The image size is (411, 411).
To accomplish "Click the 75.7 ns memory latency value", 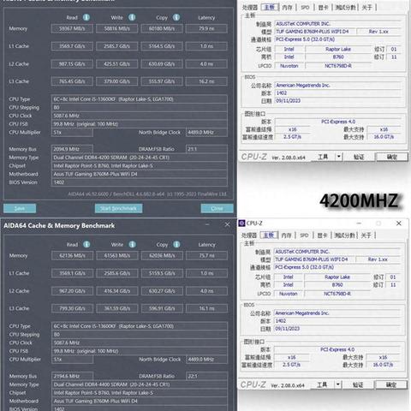I will [207, 255].
